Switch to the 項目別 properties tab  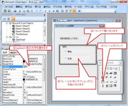(x=13, y=53)
